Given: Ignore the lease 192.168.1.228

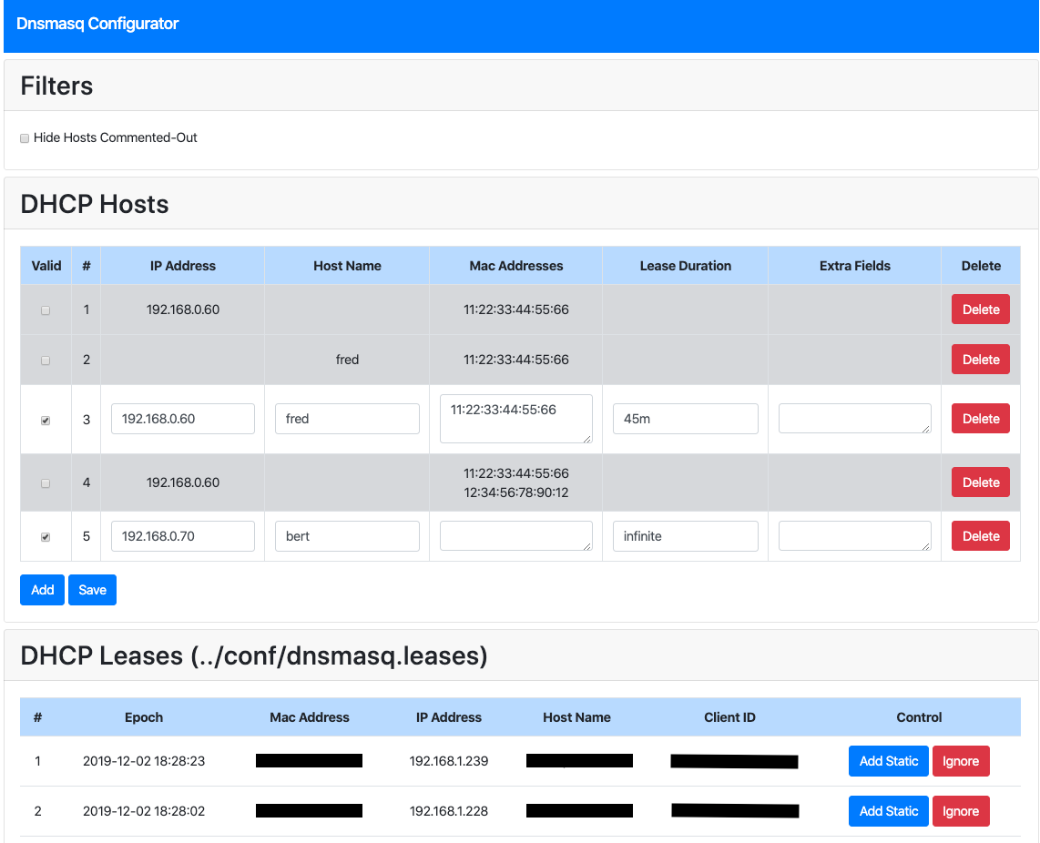Looking at the screenshot, I should click(x=961, y=811).
